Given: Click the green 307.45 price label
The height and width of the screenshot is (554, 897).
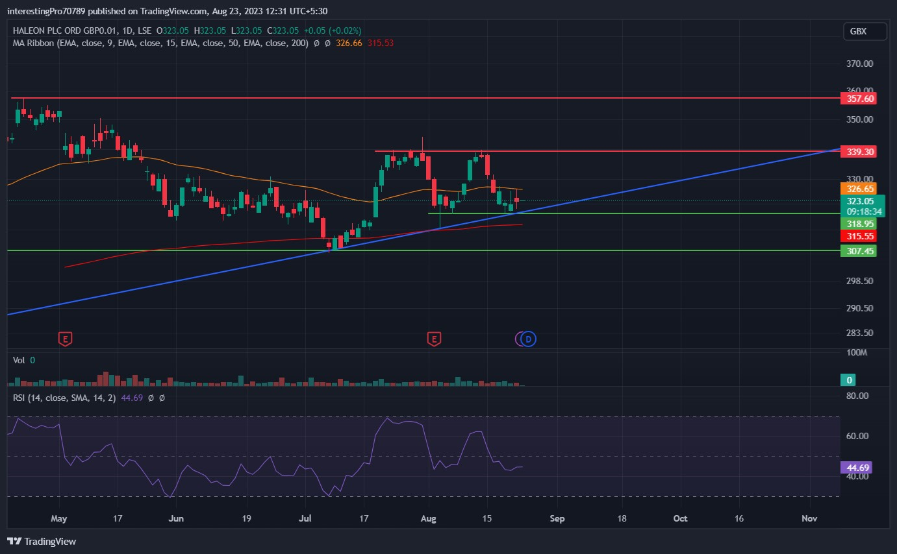Looking at the screenshot, I should (858, 251).
